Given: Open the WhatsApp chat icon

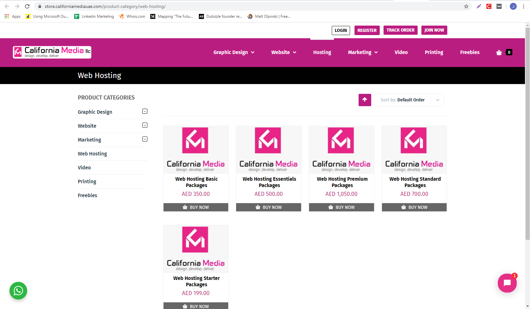Looking at the screenshot, I should (x=18, y=291).
